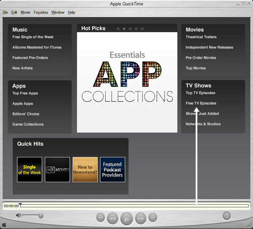Open Apple Apps link

point(23,104)
